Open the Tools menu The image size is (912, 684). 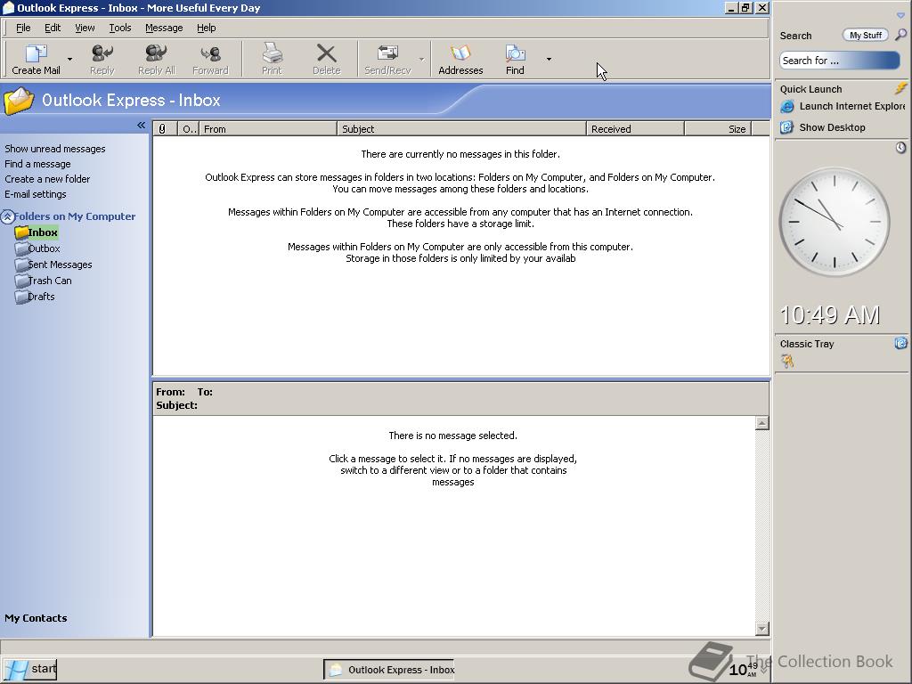[119, 28]
